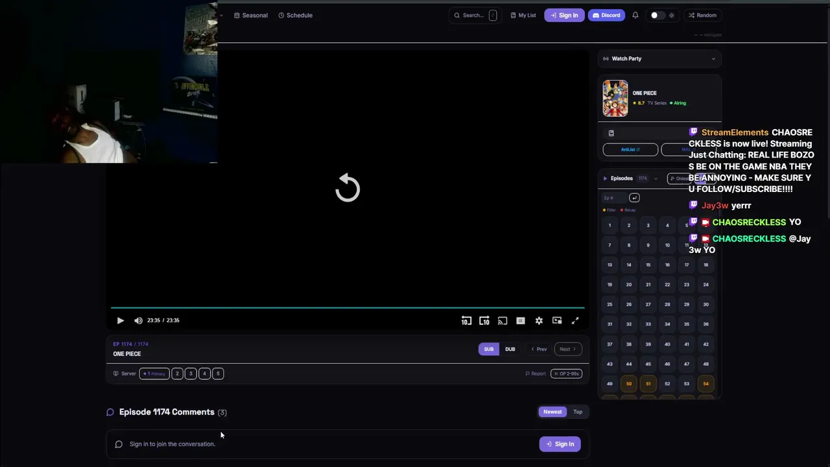Select episode 40

[667, 344]
